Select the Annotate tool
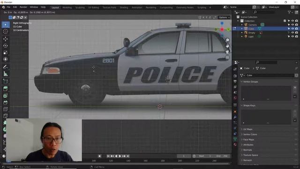The width and height of the screenshot is (300, 169). (5, 67)
